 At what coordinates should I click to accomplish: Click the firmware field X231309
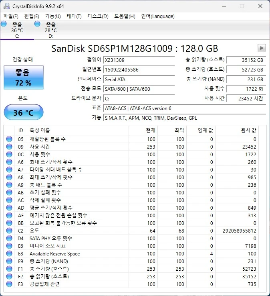pos(139,60)
